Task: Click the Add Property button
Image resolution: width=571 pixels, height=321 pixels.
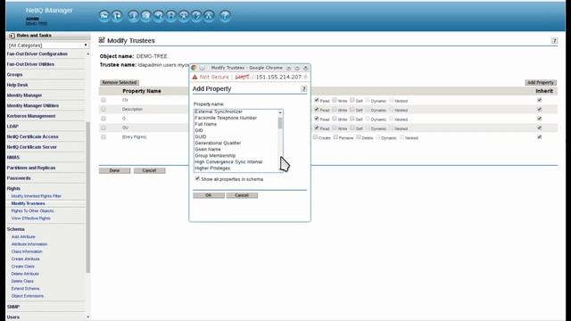Action: click(541, 83)
